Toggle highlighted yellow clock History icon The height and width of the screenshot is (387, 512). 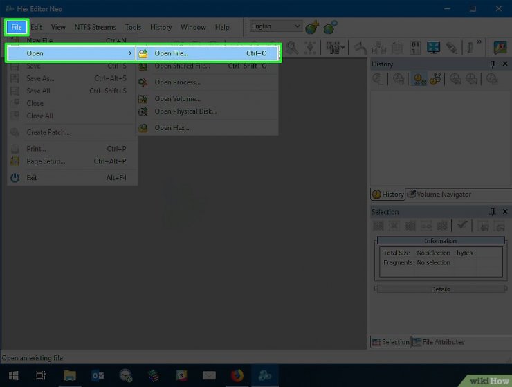pos(419,79)
